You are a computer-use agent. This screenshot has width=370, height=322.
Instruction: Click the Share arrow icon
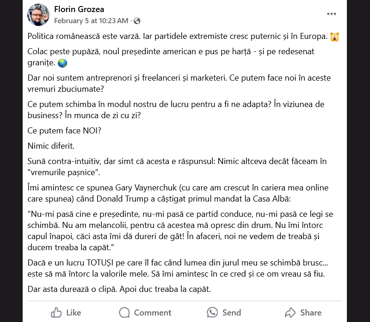(x=290, y=312)
